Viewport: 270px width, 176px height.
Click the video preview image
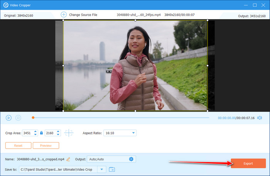coord(135,65)
